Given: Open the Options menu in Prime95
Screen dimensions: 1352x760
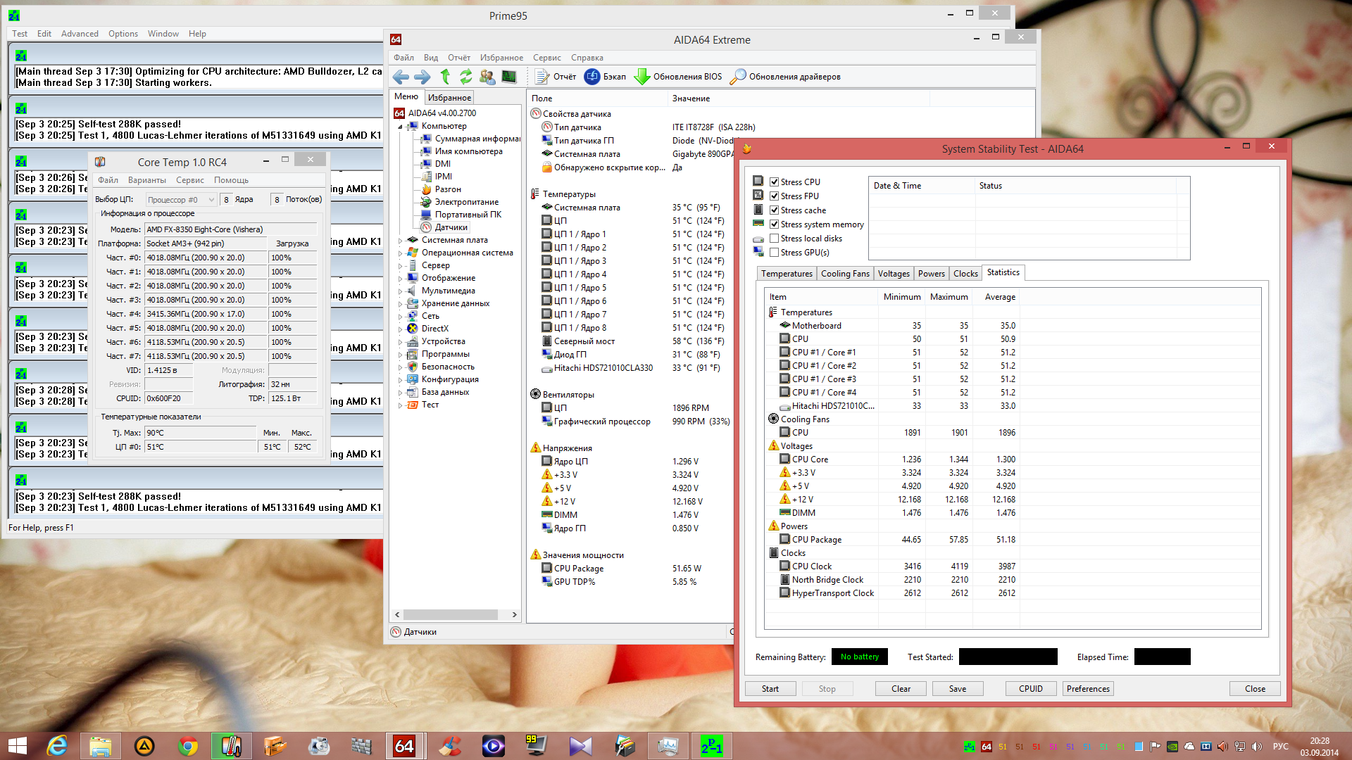Looking at the screenshot, I should point(123,34).
